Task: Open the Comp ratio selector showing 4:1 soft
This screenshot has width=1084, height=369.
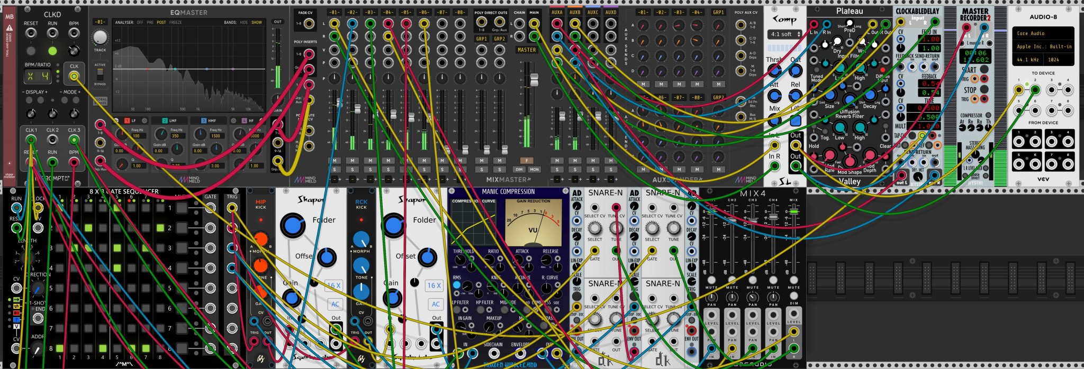Action: click(x=784, y=34)
